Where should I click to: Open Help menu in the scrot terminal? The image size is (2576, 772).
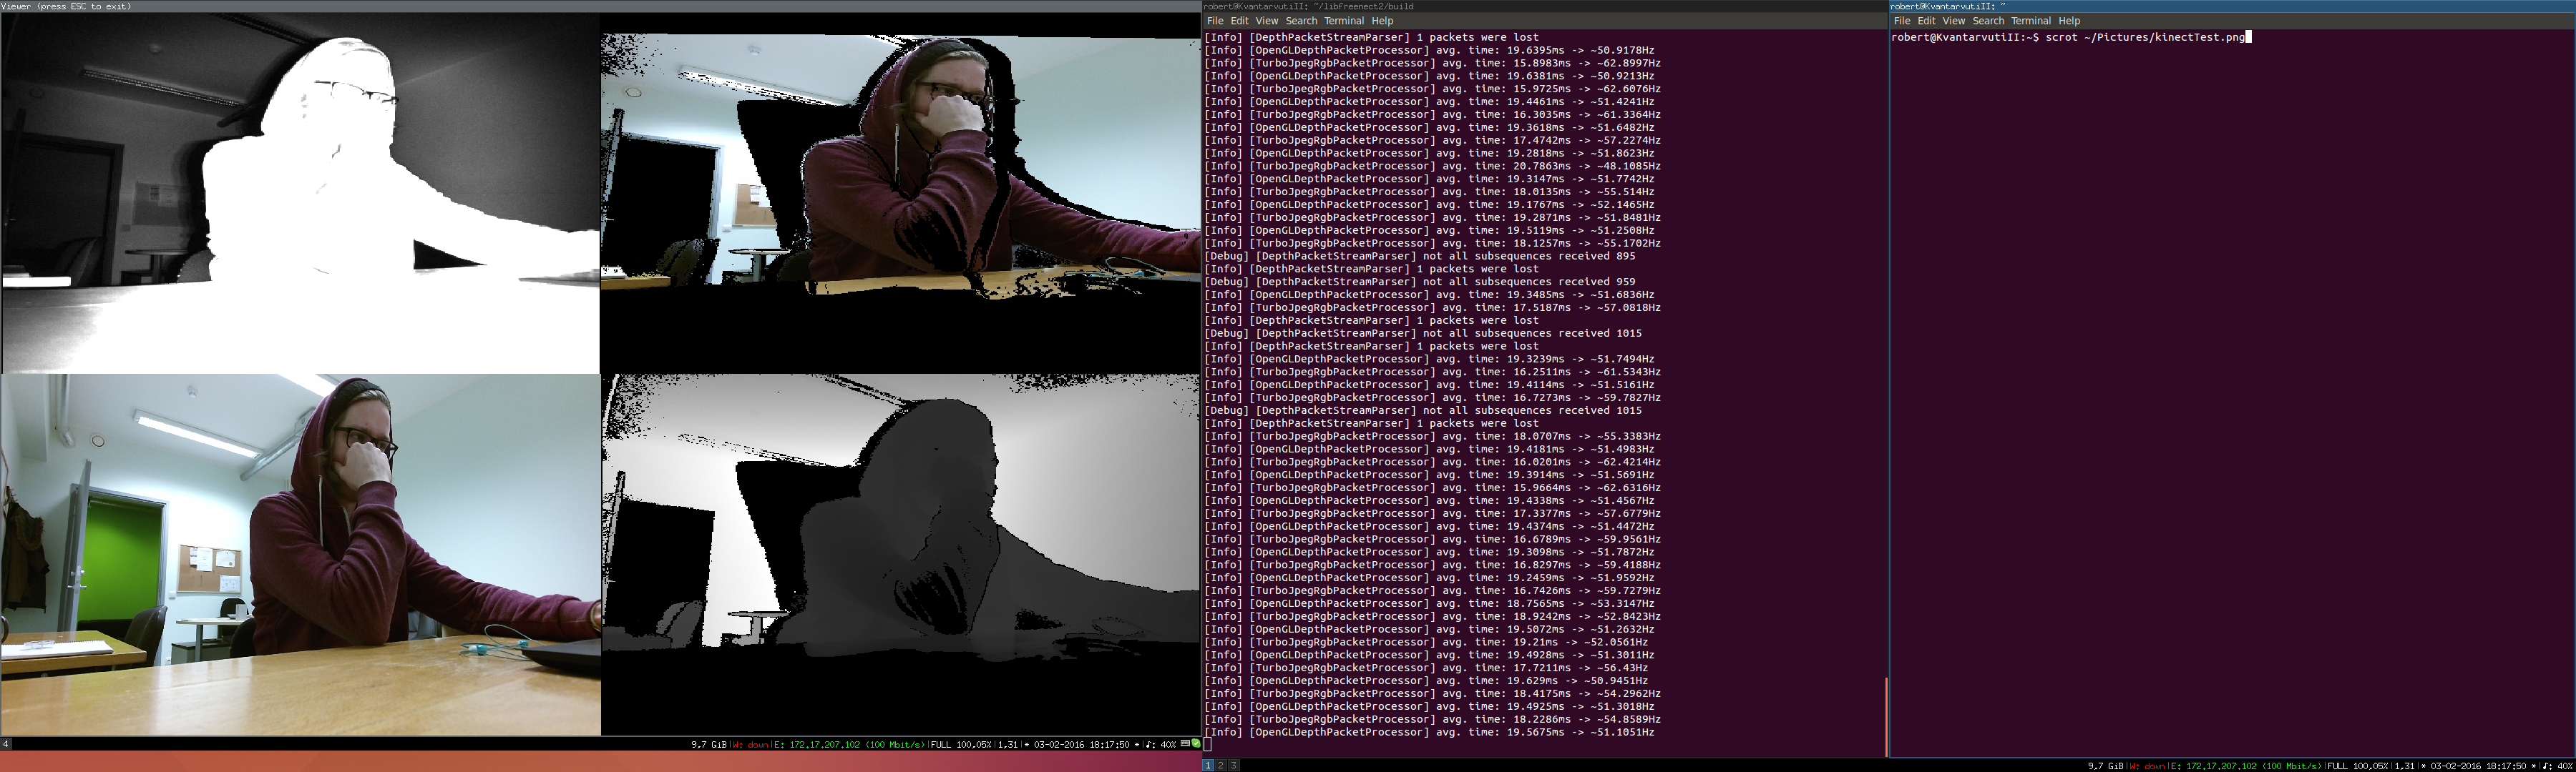click(2069, 21)
